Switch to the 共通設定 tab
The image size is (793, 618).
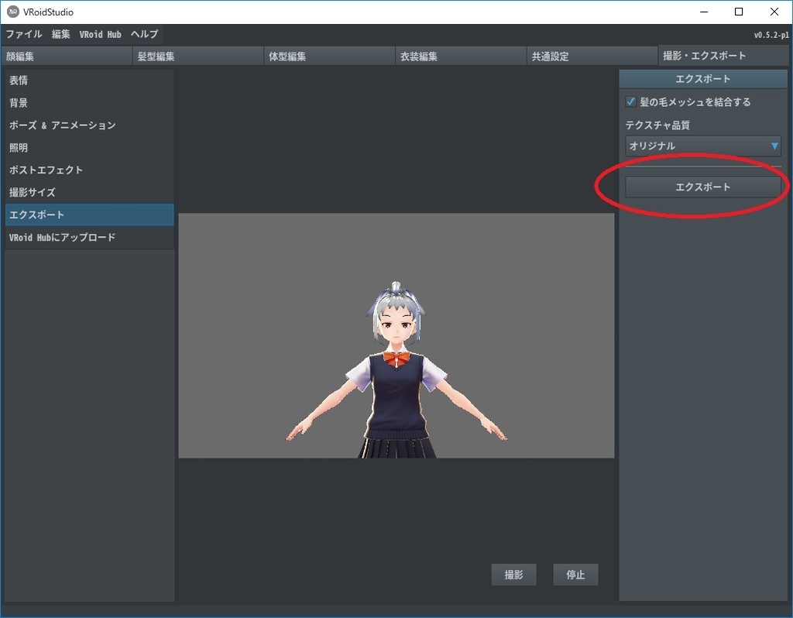click(x=592, y=56)
